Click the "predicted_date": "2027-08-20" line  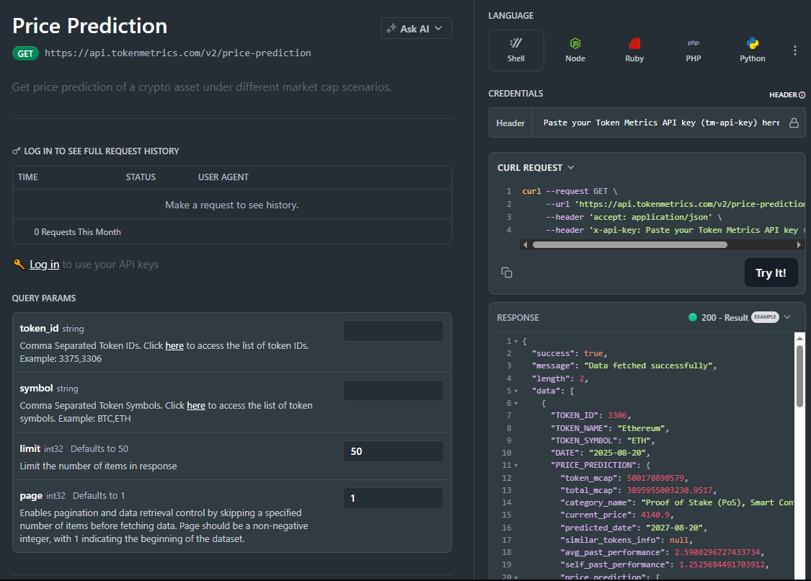pyautogui.click(x=634, y=528)
